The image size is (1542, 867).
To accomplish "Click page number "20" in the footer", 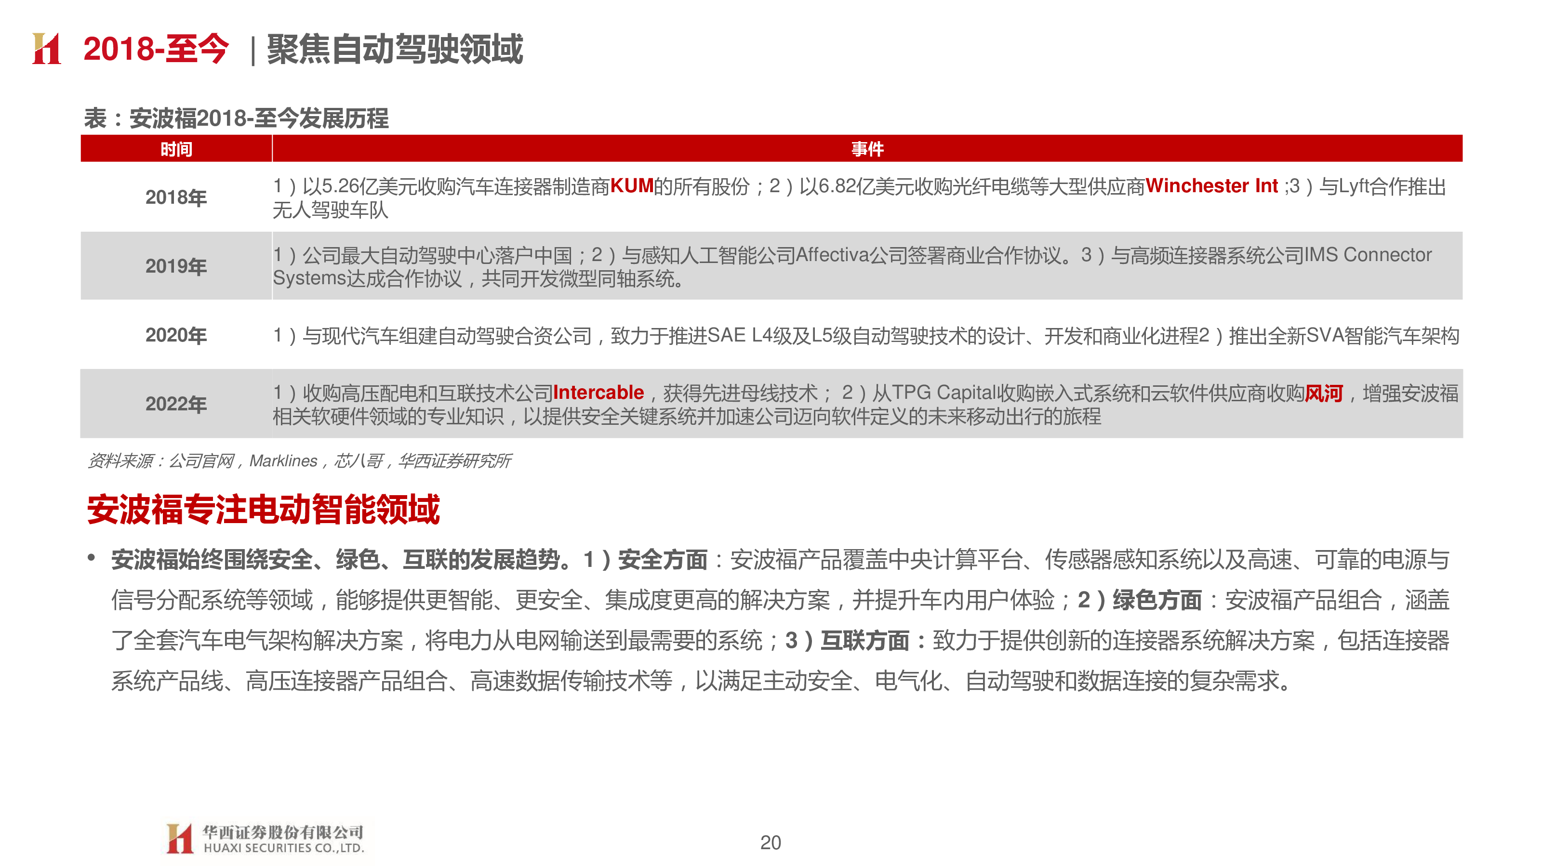I will click(771, 842).
